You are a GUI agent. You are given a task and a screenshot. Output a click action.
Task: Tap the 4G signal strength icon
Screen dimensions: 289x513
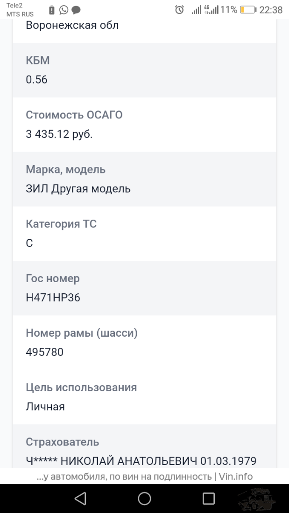click(211, 10)
